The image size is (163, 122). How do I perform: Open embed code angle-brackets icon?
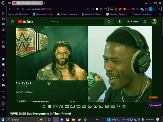118,106
